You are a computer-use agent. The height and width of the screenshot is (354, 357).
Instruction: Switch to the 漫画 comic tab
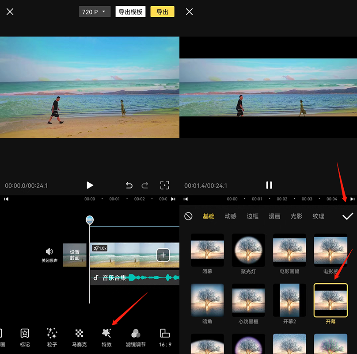pos(274,216)
